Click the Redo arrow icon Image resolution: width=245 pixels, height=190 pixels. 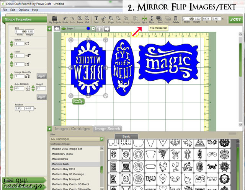(72, 19)
